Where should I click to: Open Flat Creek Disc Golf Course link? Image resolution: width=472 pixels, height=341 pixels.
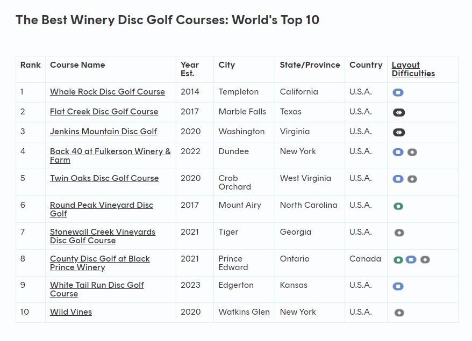[x=104, y=112]
